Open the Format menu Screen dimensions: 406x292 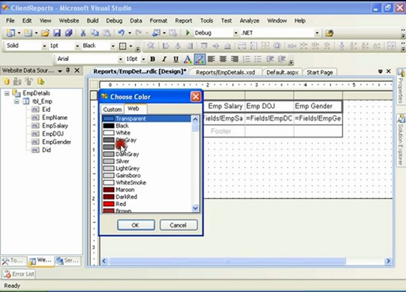pyautogui.click(x=158, y=21)
